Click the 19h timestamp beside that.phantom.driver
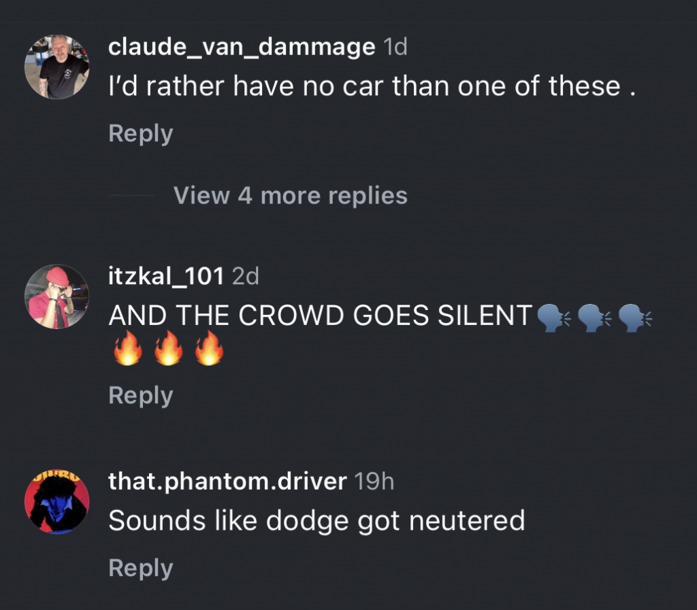 (374, 481)
